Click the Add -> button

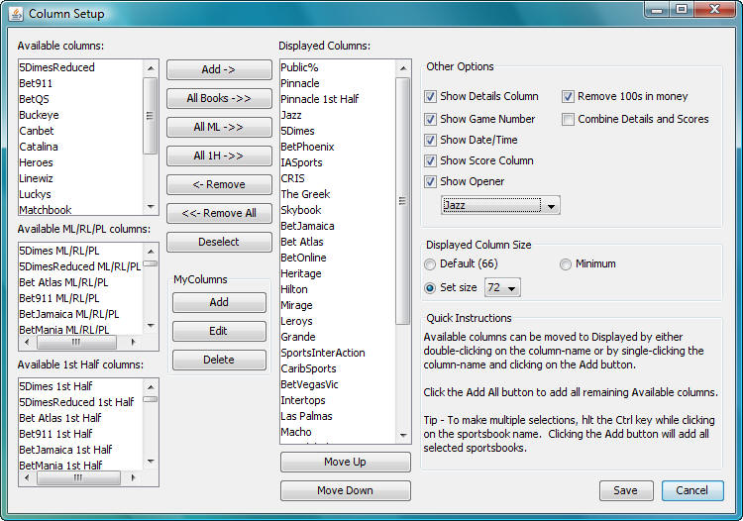219,69
